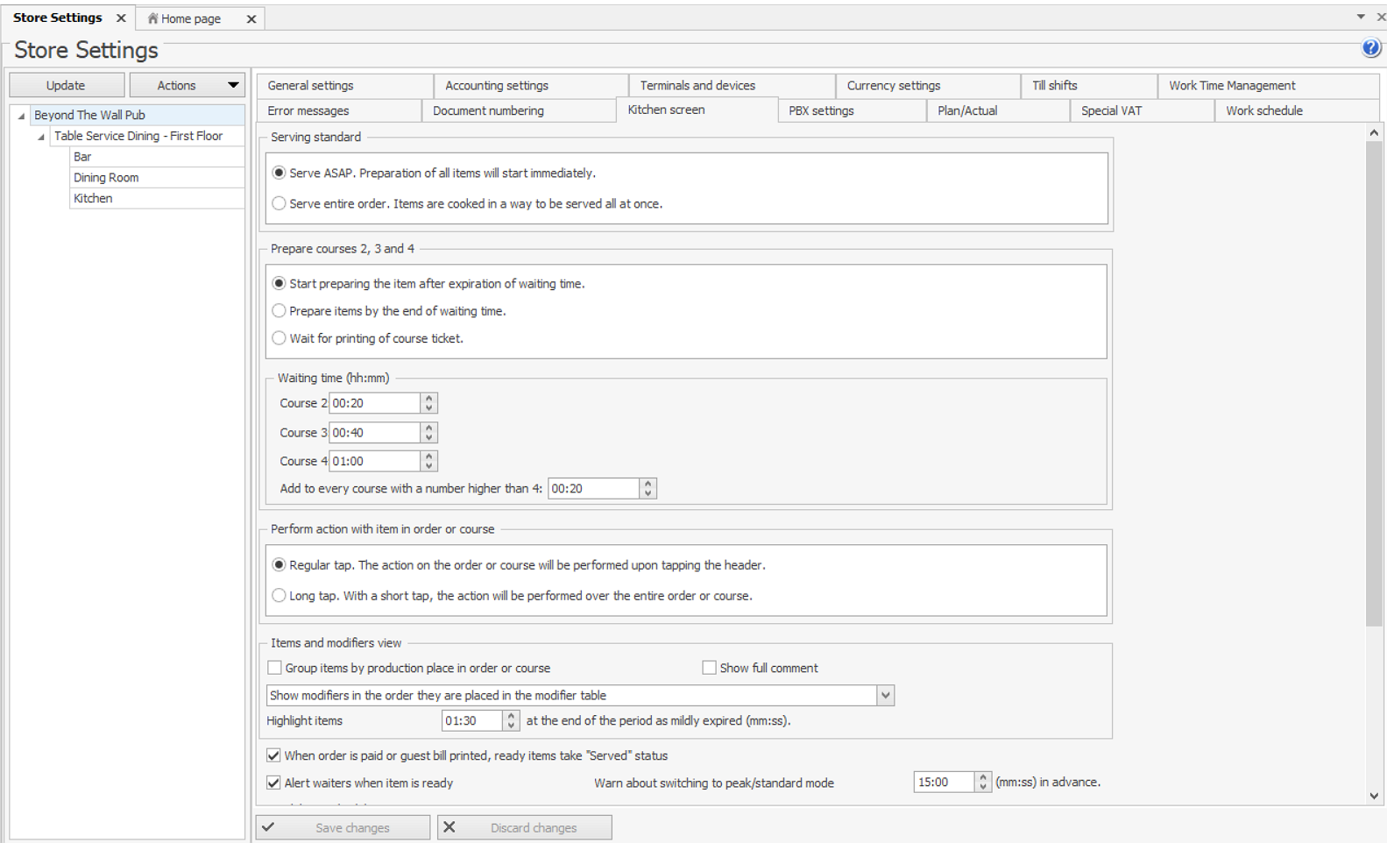Open the Terminals and devices tab
The image size is (1387, 843).
pos(697,85)
